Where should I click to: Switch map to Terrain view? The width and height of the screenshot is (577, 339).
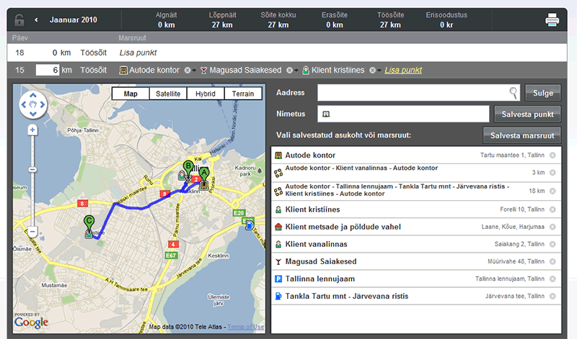(x=243, y=94)
